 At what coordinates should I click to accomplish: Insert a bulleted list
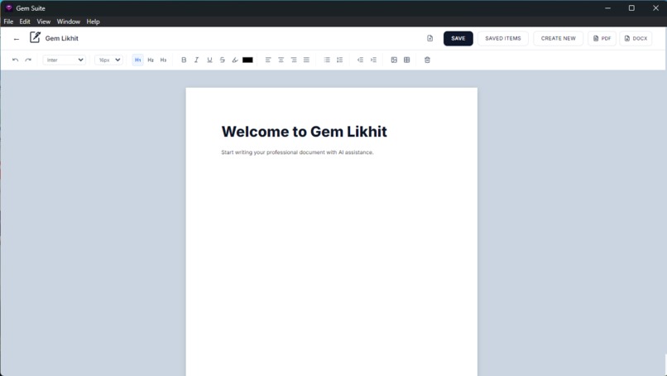327,60
